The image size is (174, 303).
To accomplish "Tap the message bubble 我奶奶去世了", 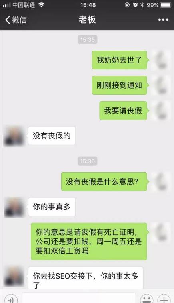I will pos(120,60).
